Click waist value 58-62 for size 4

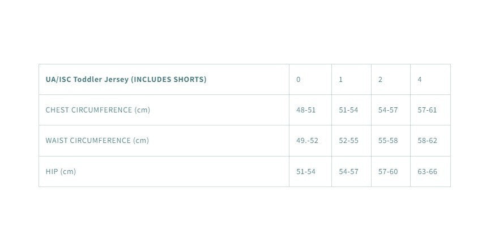427,141
